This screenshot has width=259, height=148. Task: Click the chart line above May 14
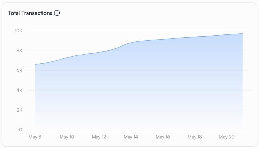(131, 43)
